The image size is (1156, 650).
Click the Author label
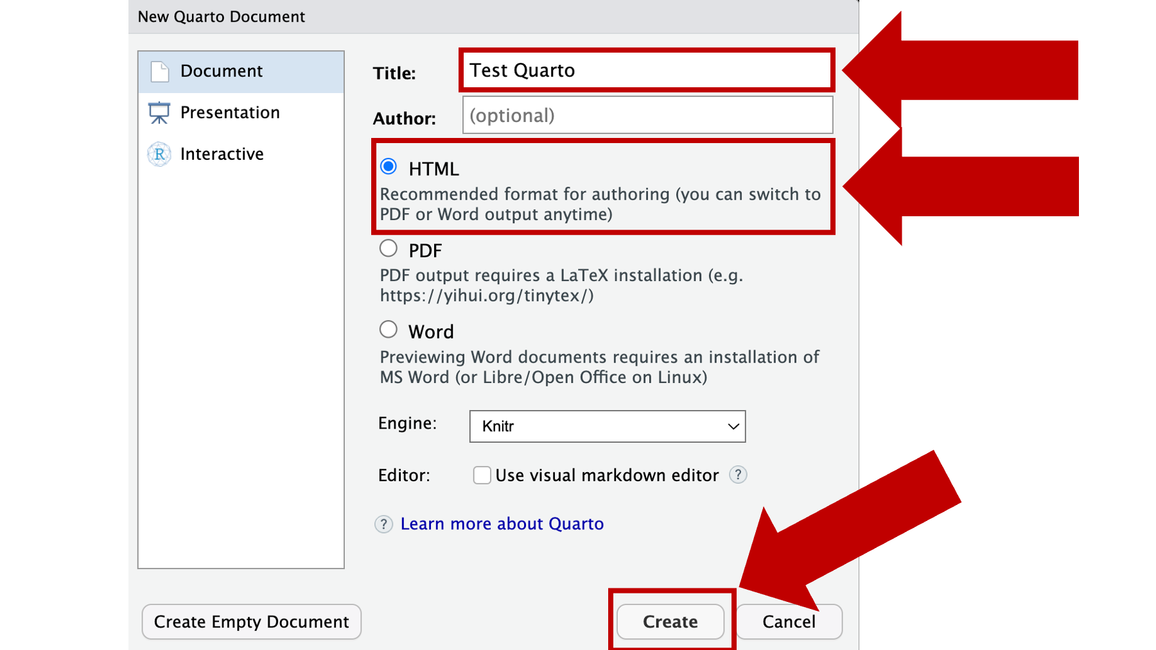pos(405,119)
